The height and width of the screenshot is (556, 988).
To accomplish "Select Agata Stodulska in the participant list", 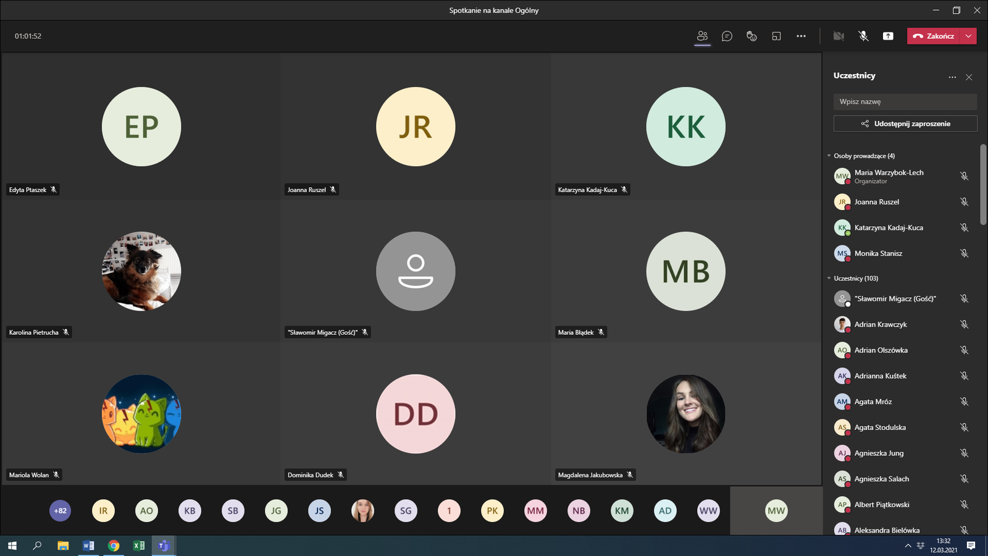I will (880, 428).
